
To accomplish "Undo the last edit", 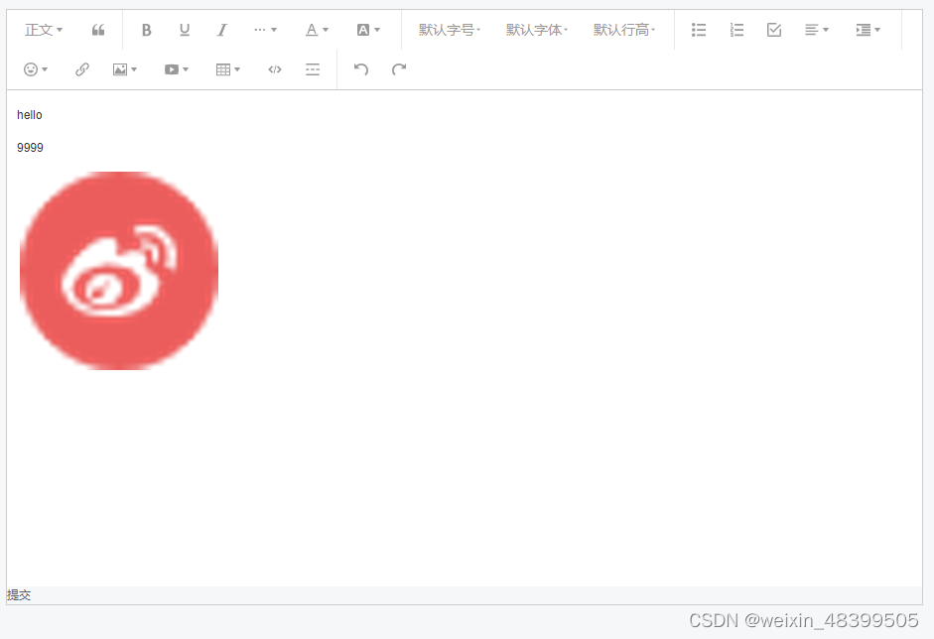I will pyautogui.click(x=361, y=69).
